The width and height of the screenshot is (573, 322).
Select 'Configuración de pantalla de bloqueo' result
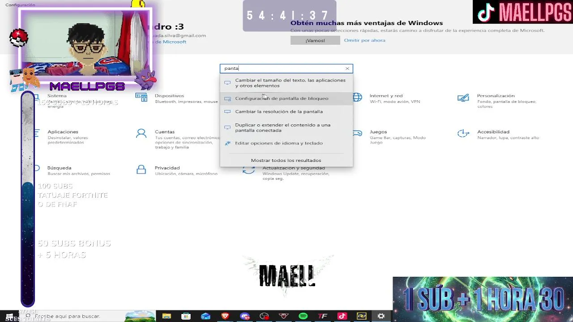(286, 98)
